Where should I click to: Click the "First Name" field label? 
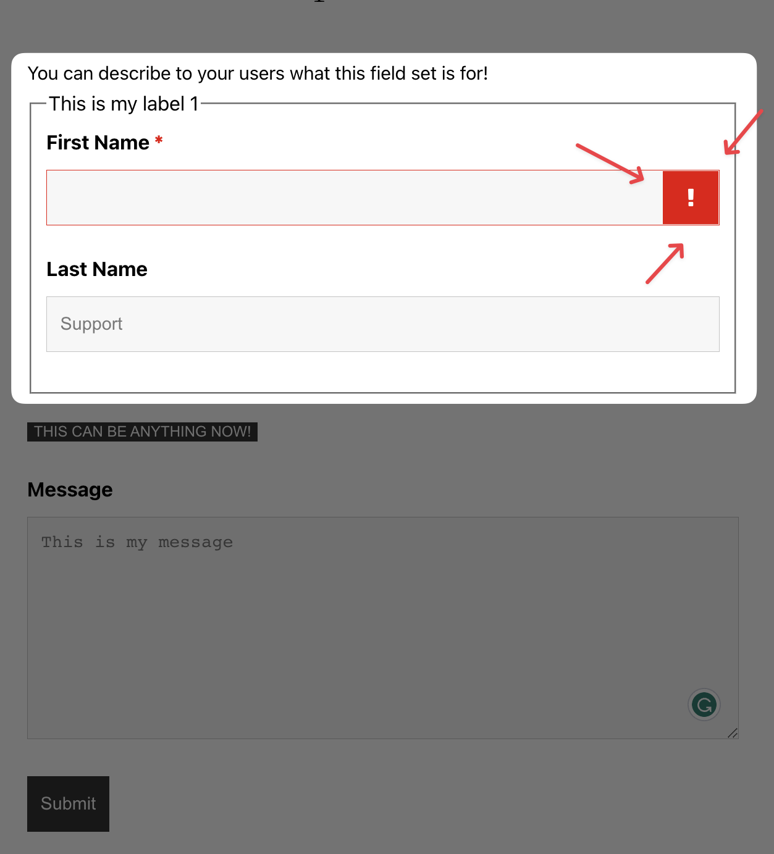click(98, 143)
